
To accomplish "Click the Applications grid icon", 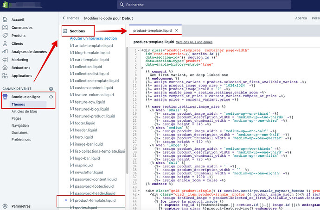I will tap(5, 76).
